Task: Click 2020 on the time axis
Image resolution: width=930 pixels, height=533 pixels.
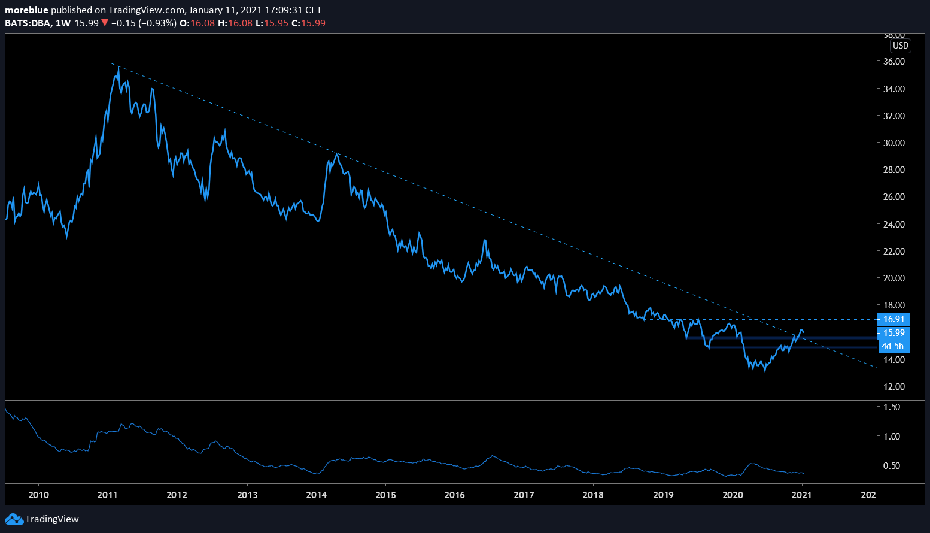Action: pyautogui.click(x=733, y=495)
